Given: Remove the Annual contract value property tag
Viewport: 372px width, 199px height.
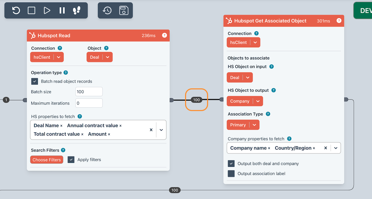Looking at the screenshot, I should pos(121,126).
